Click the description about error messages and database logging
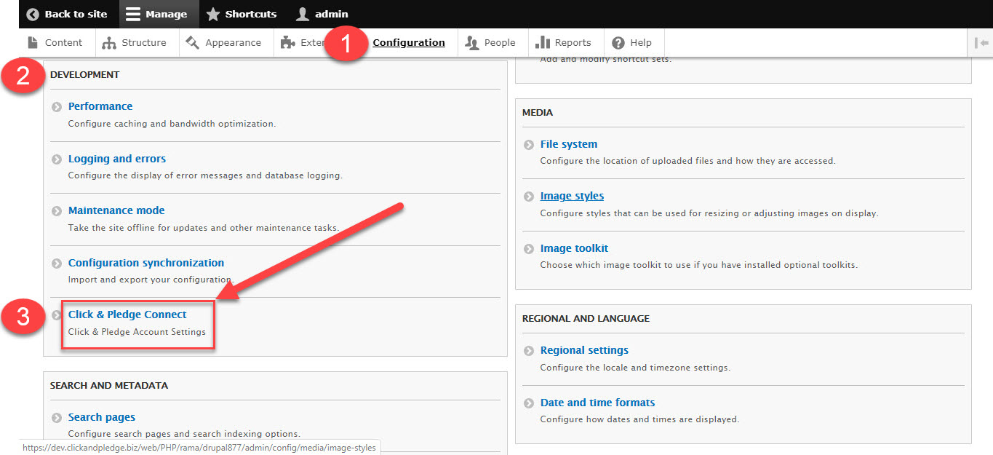993x455 pixels. click(205, 175)
